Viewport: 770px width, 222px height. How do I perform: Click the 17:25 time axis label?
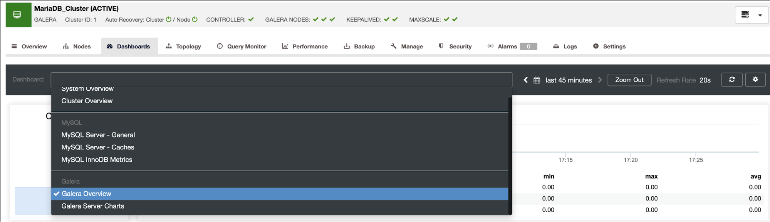(x=696, y=160)
